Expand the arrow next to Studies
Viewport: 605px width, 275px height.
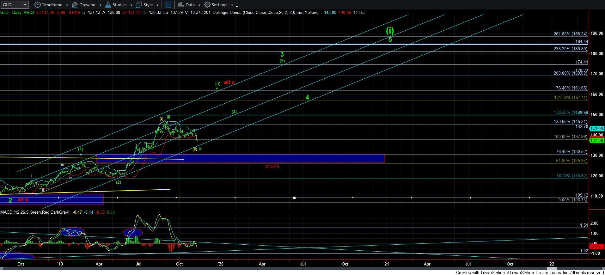click(x=131, y=5)
